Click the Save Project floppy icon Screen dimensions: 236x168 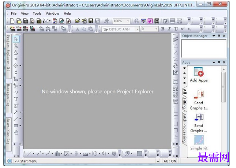91,21
